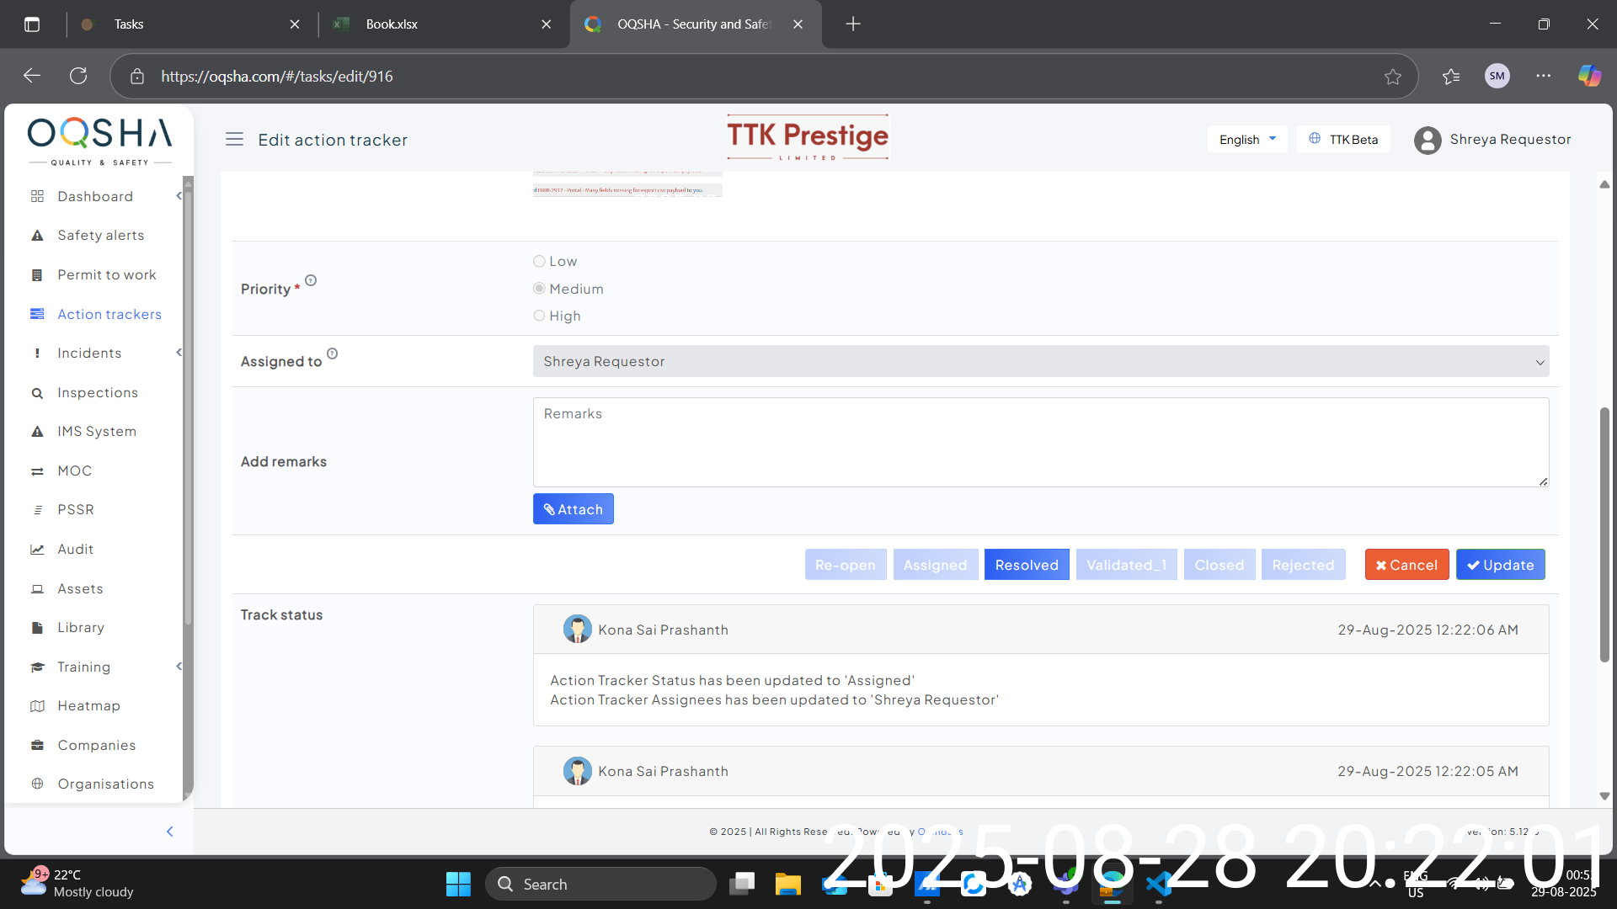Click the hamburger menu icon beside Edit action tracker
This screenshot has height=909, width=1617.
point(234,140)
